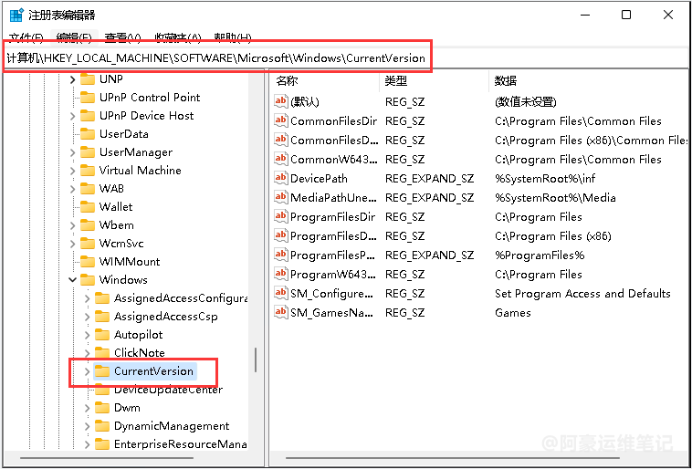Select the DynamicManagement key label

[x=172, y=426]
